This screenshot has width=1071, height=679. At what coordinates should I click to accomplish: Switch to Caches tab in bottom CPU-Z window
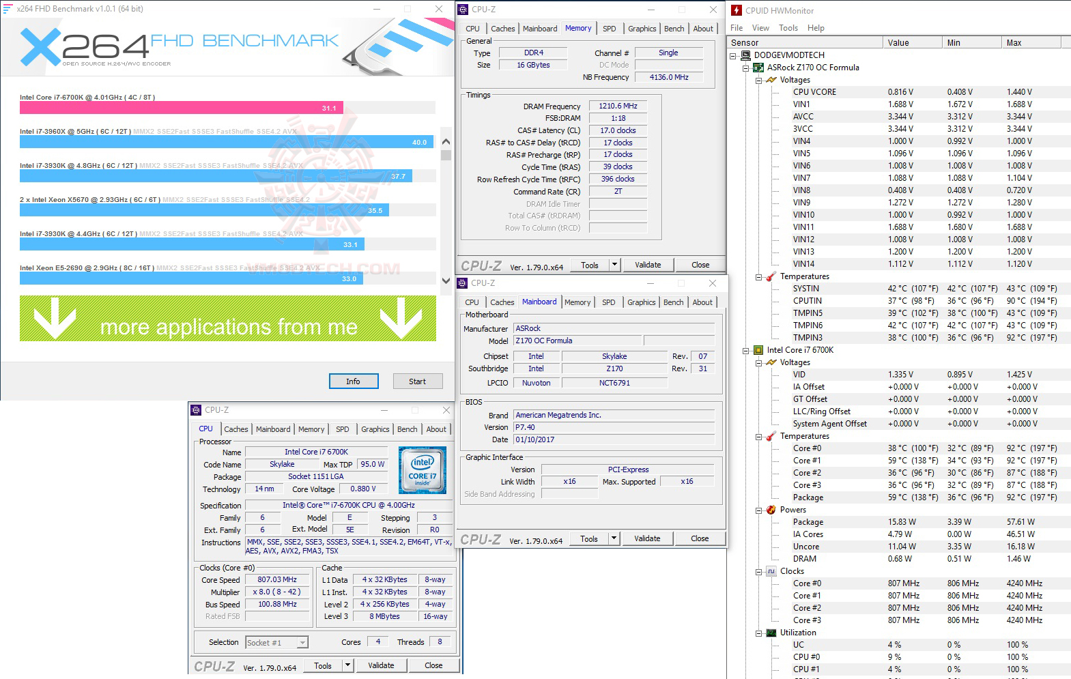click(x=236, y=429)
